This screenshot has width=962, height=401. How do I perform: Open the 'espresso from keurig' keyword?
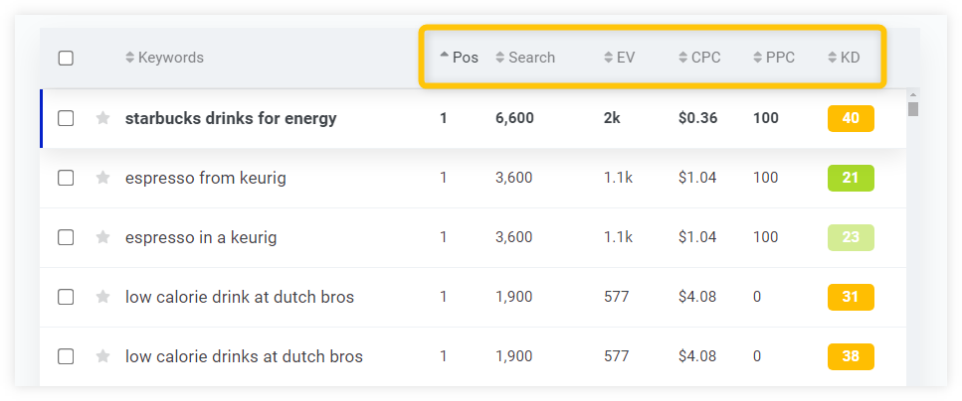(x=206, y=178)
